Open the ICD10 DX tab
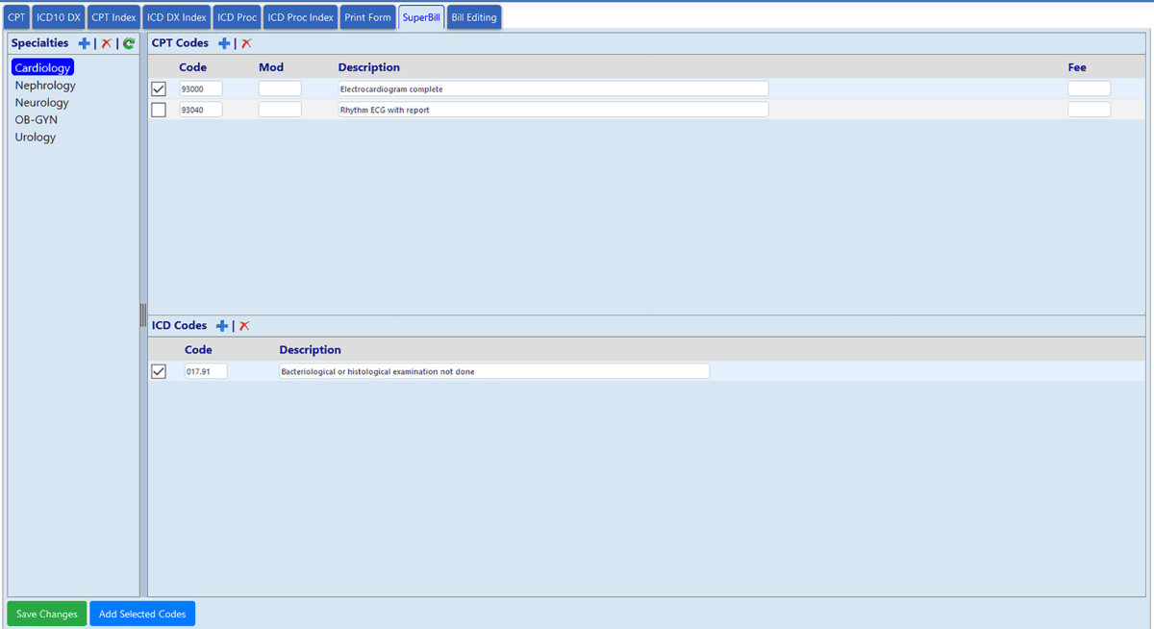 coord(59,17)
